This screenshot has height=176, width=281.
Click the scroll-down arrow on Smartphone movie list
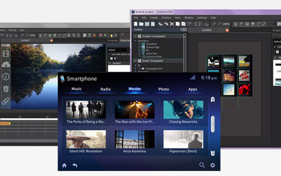[x=213, y=153]
